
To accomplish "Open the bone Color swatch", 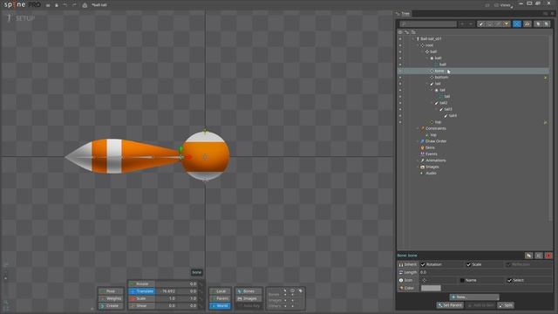I will click(x=431, y=288).
